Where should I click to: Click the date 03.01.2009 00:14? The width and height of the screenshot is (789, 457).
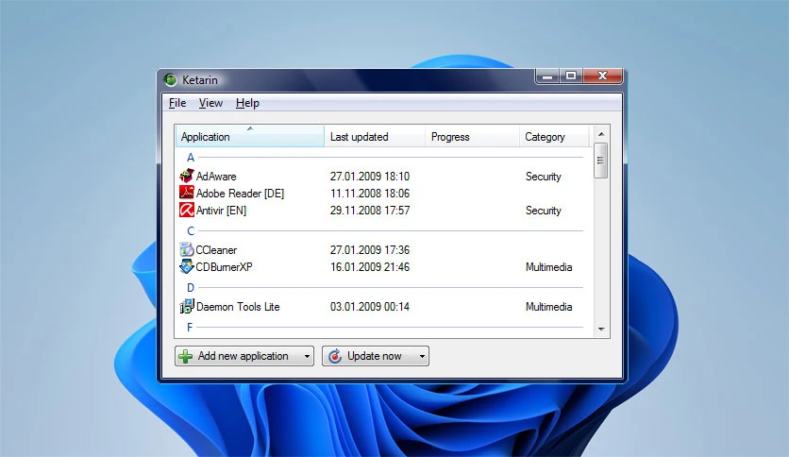370,307
